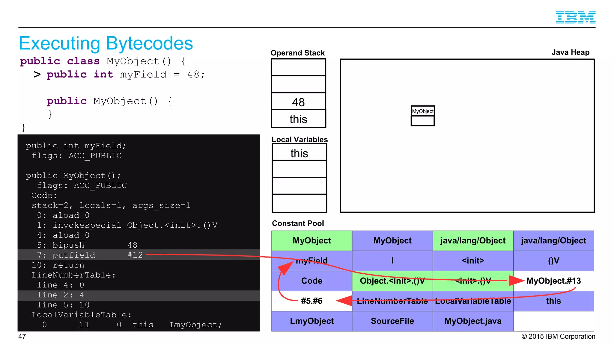Viewport: 614px width, 345px height.
Task: Select the 'Code' constant pool cell
Action: point(312,281)
